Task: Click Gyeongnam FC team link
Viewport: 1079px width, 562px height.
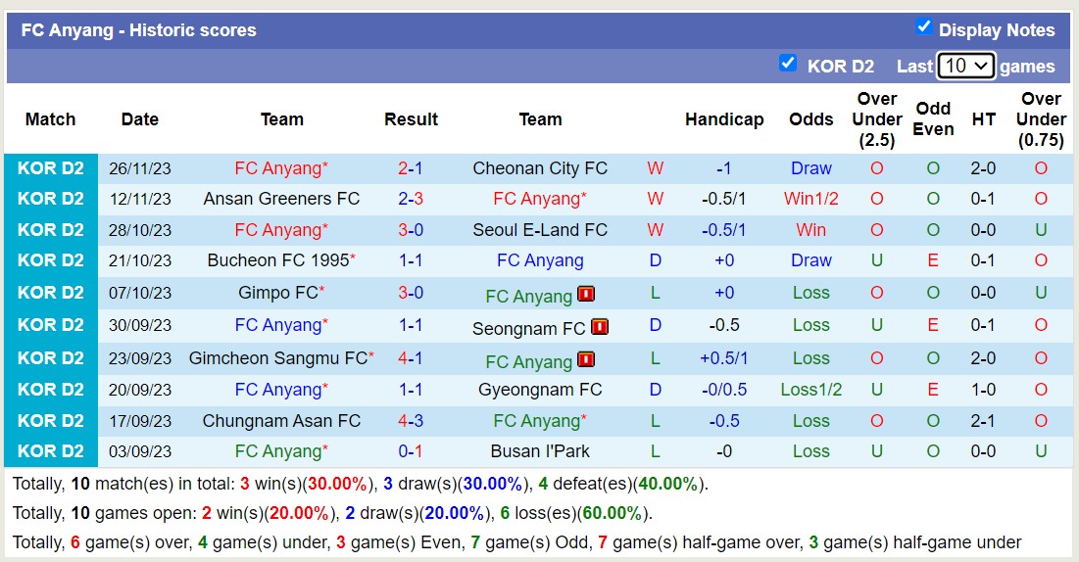Action: coord(540,390)
